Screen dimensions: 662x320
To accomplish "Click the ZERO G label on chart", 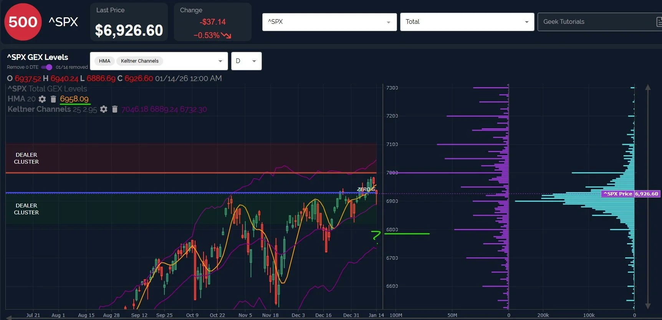I will click(x=366, y=189).
